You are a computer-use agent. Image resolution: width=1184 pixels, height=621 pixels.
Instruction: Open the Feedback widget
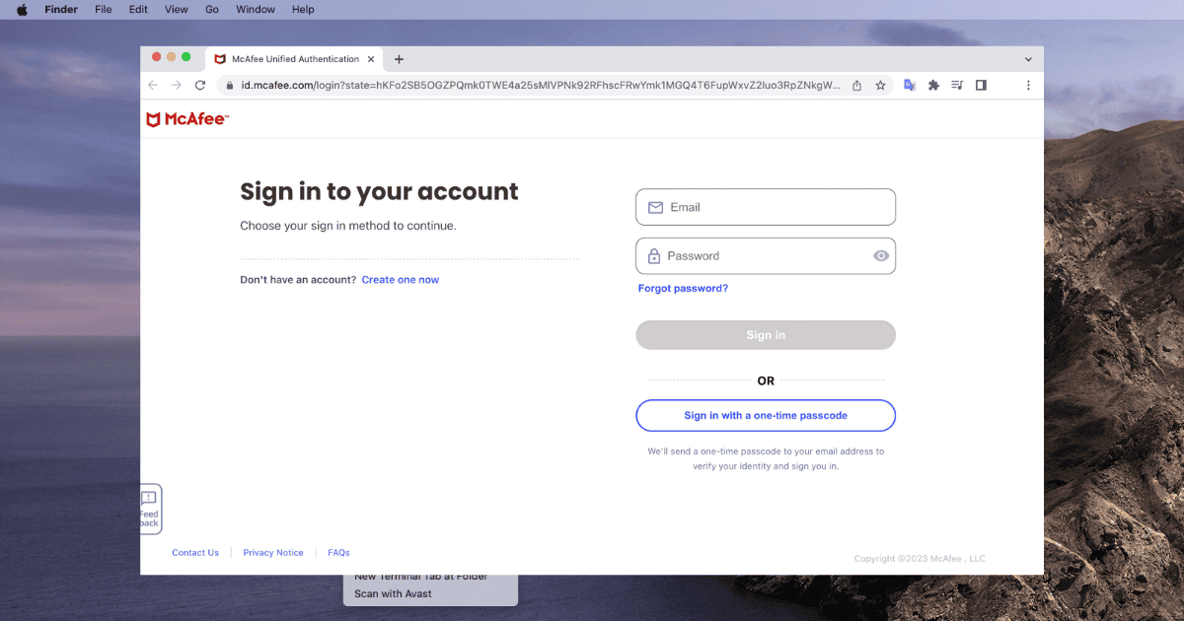point(149,509)
